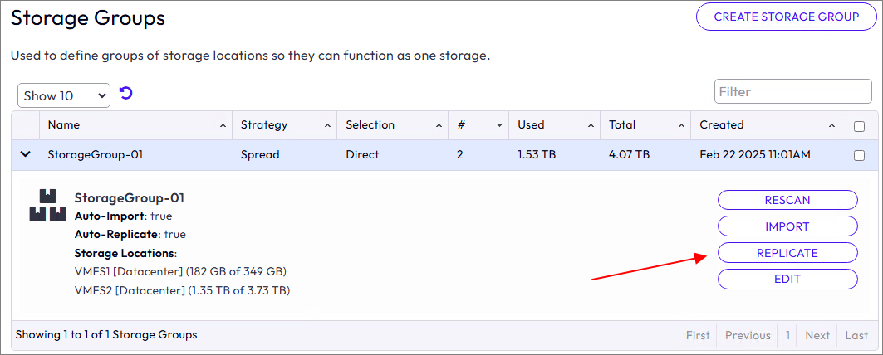883x355 pixels.
Task: Sort by Strategy column arrow
Action: 328,126
